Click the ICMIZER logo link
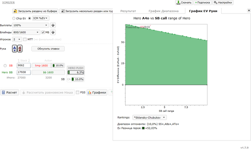 [8, 2]
